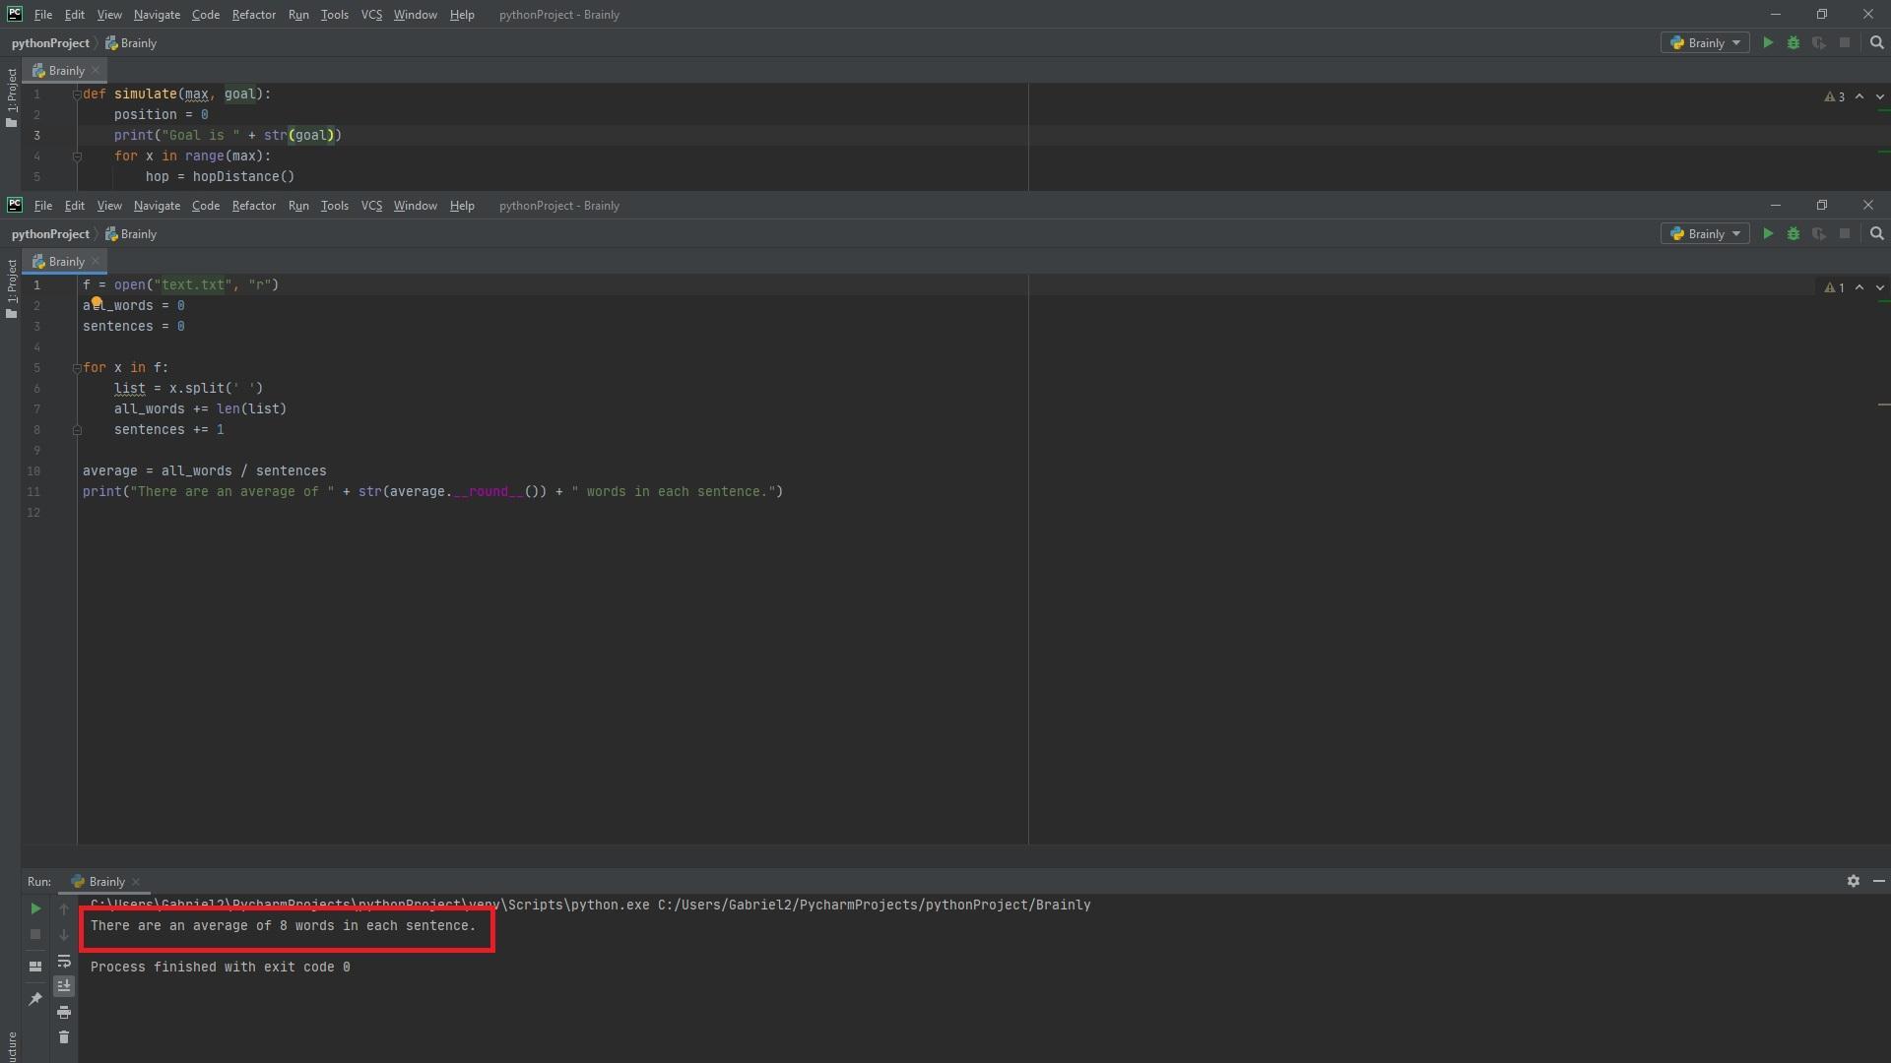This screenshot has width=1891, height=1063.
Task: Click the 1 warning indicator in lower editor
Action: point(1834,287)
